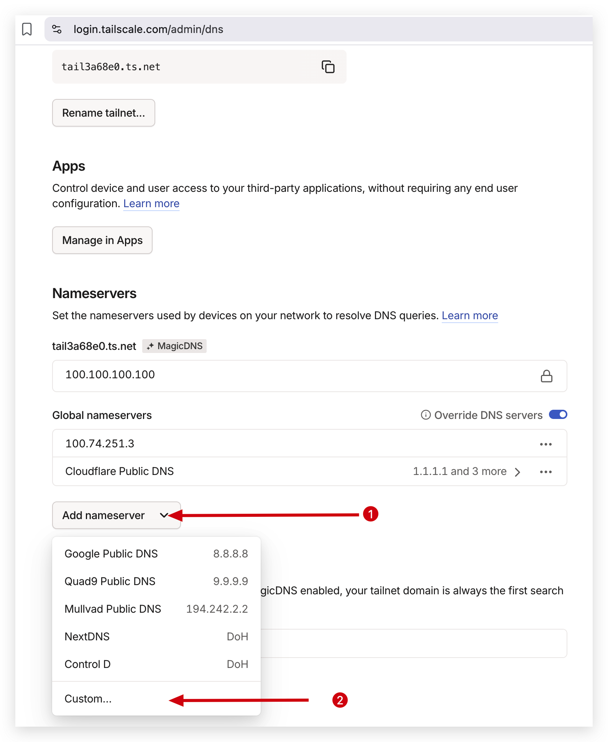Click the Override DNS servers label
Screen dimensions: 608x742
[488, 415]
